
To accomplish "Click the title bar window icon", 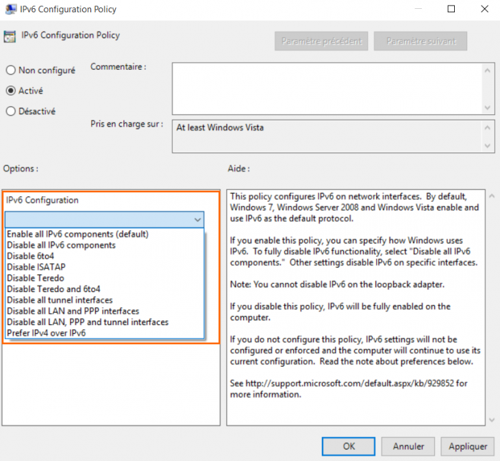I will (x=11, y=9).
